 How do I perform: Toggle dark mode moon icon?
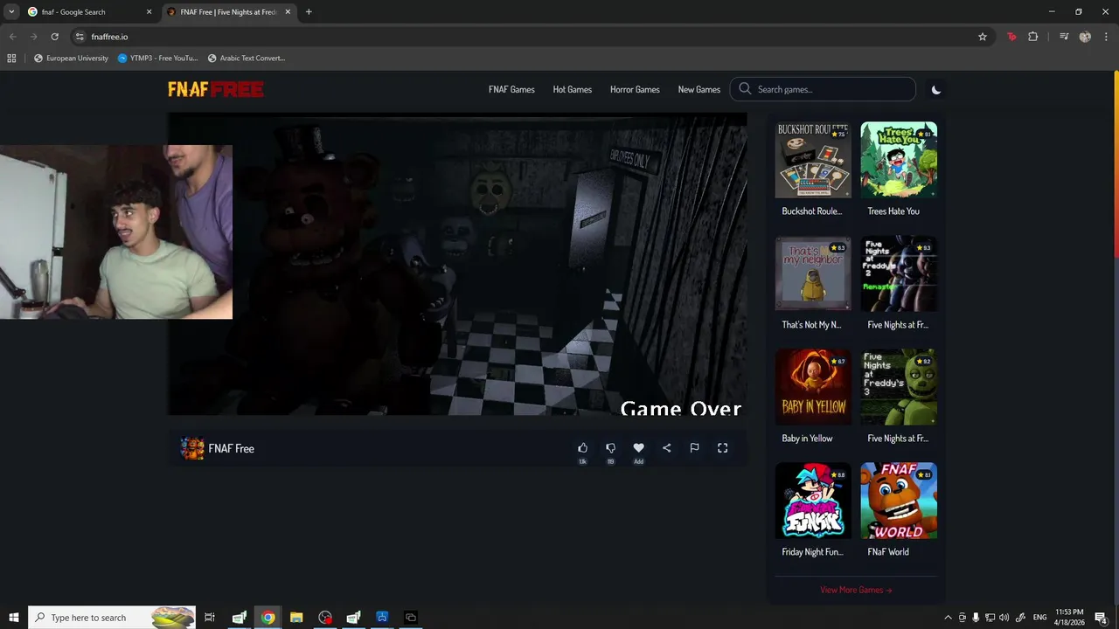(936, 89)
